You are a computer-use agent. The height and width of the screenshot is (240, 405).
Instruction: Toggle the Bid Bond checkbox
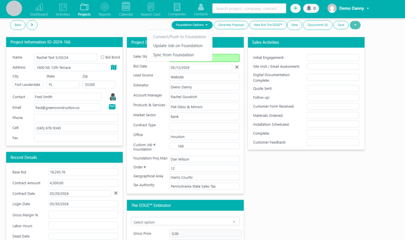pos(102,57)
